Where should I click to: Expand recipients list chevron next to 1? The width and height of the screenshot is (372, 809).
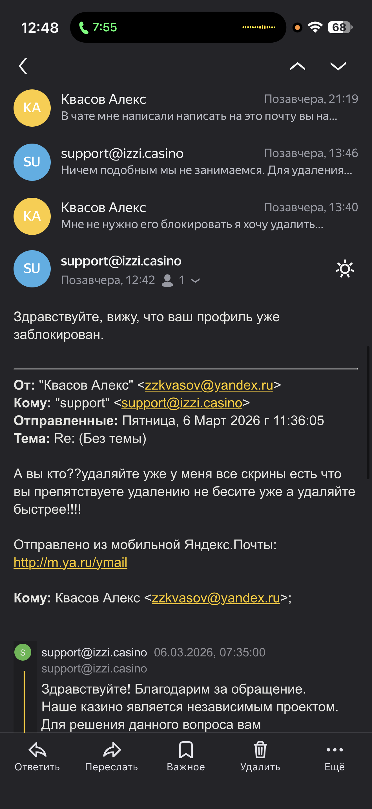coord(195,280)
